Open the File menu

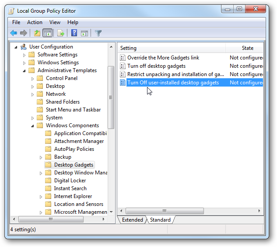point(16,22)
